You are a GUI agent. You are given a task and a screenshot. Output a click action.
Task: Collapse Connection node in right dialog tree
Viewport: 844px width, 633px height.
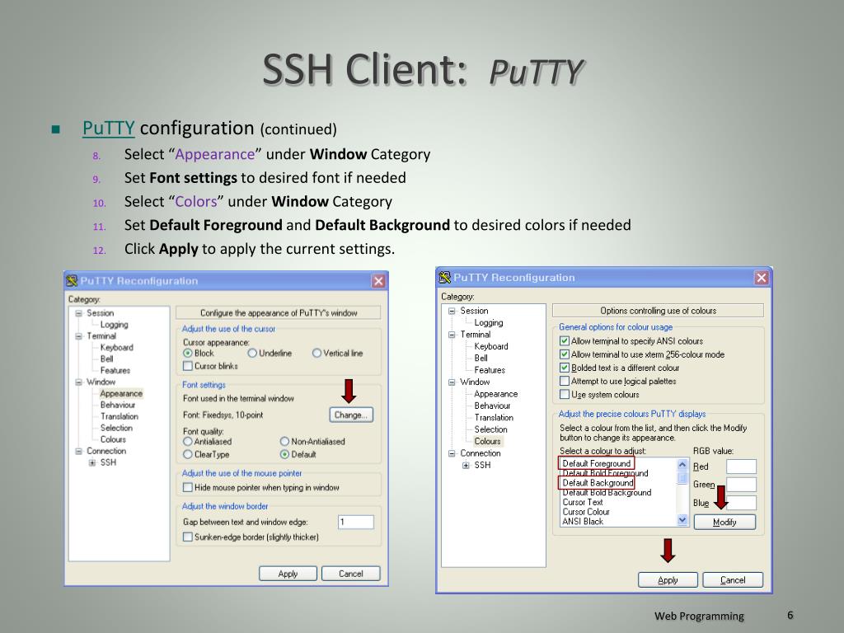pos(452,453)
